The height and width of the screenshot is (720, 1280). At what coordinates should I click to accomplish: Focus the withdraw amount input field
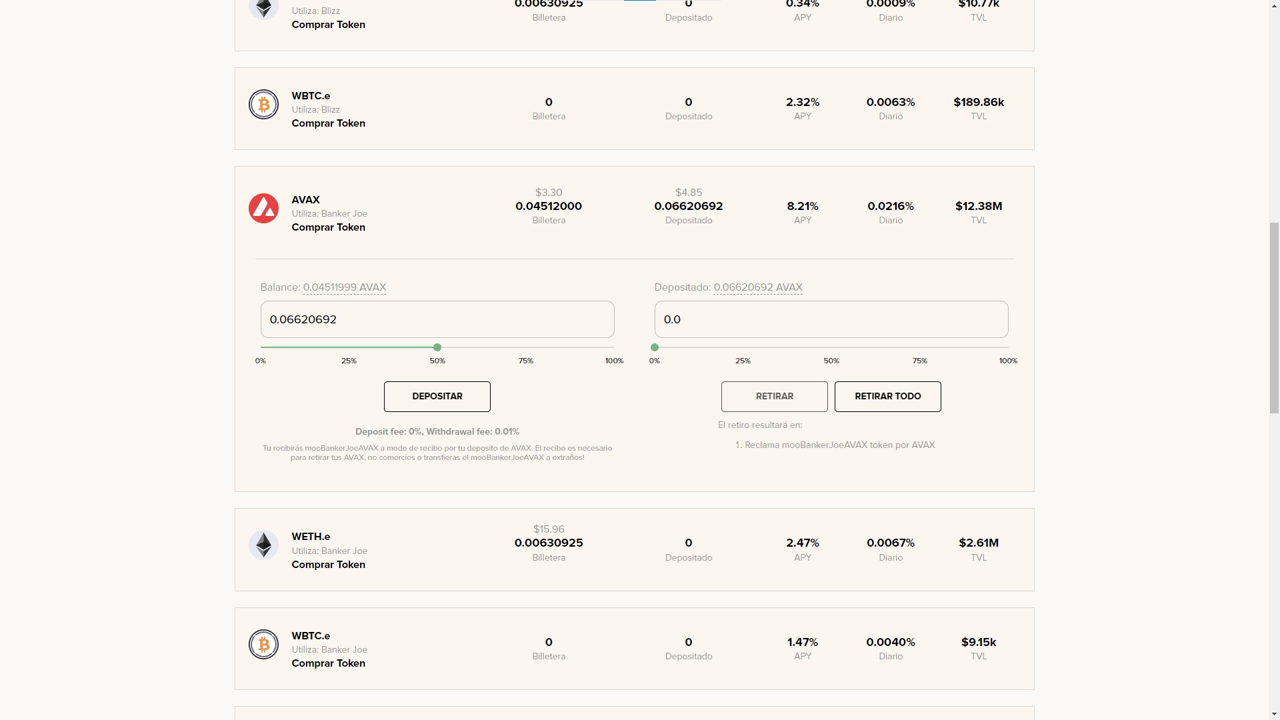click(x=831, y=319)
